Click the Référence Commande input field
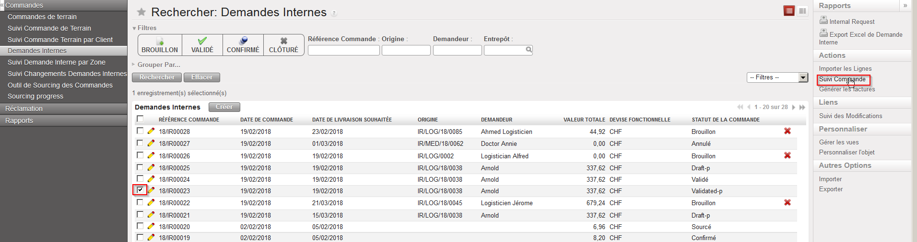Image resolution: width=917 pixels, height=242 pixels. tap(343, 50)
